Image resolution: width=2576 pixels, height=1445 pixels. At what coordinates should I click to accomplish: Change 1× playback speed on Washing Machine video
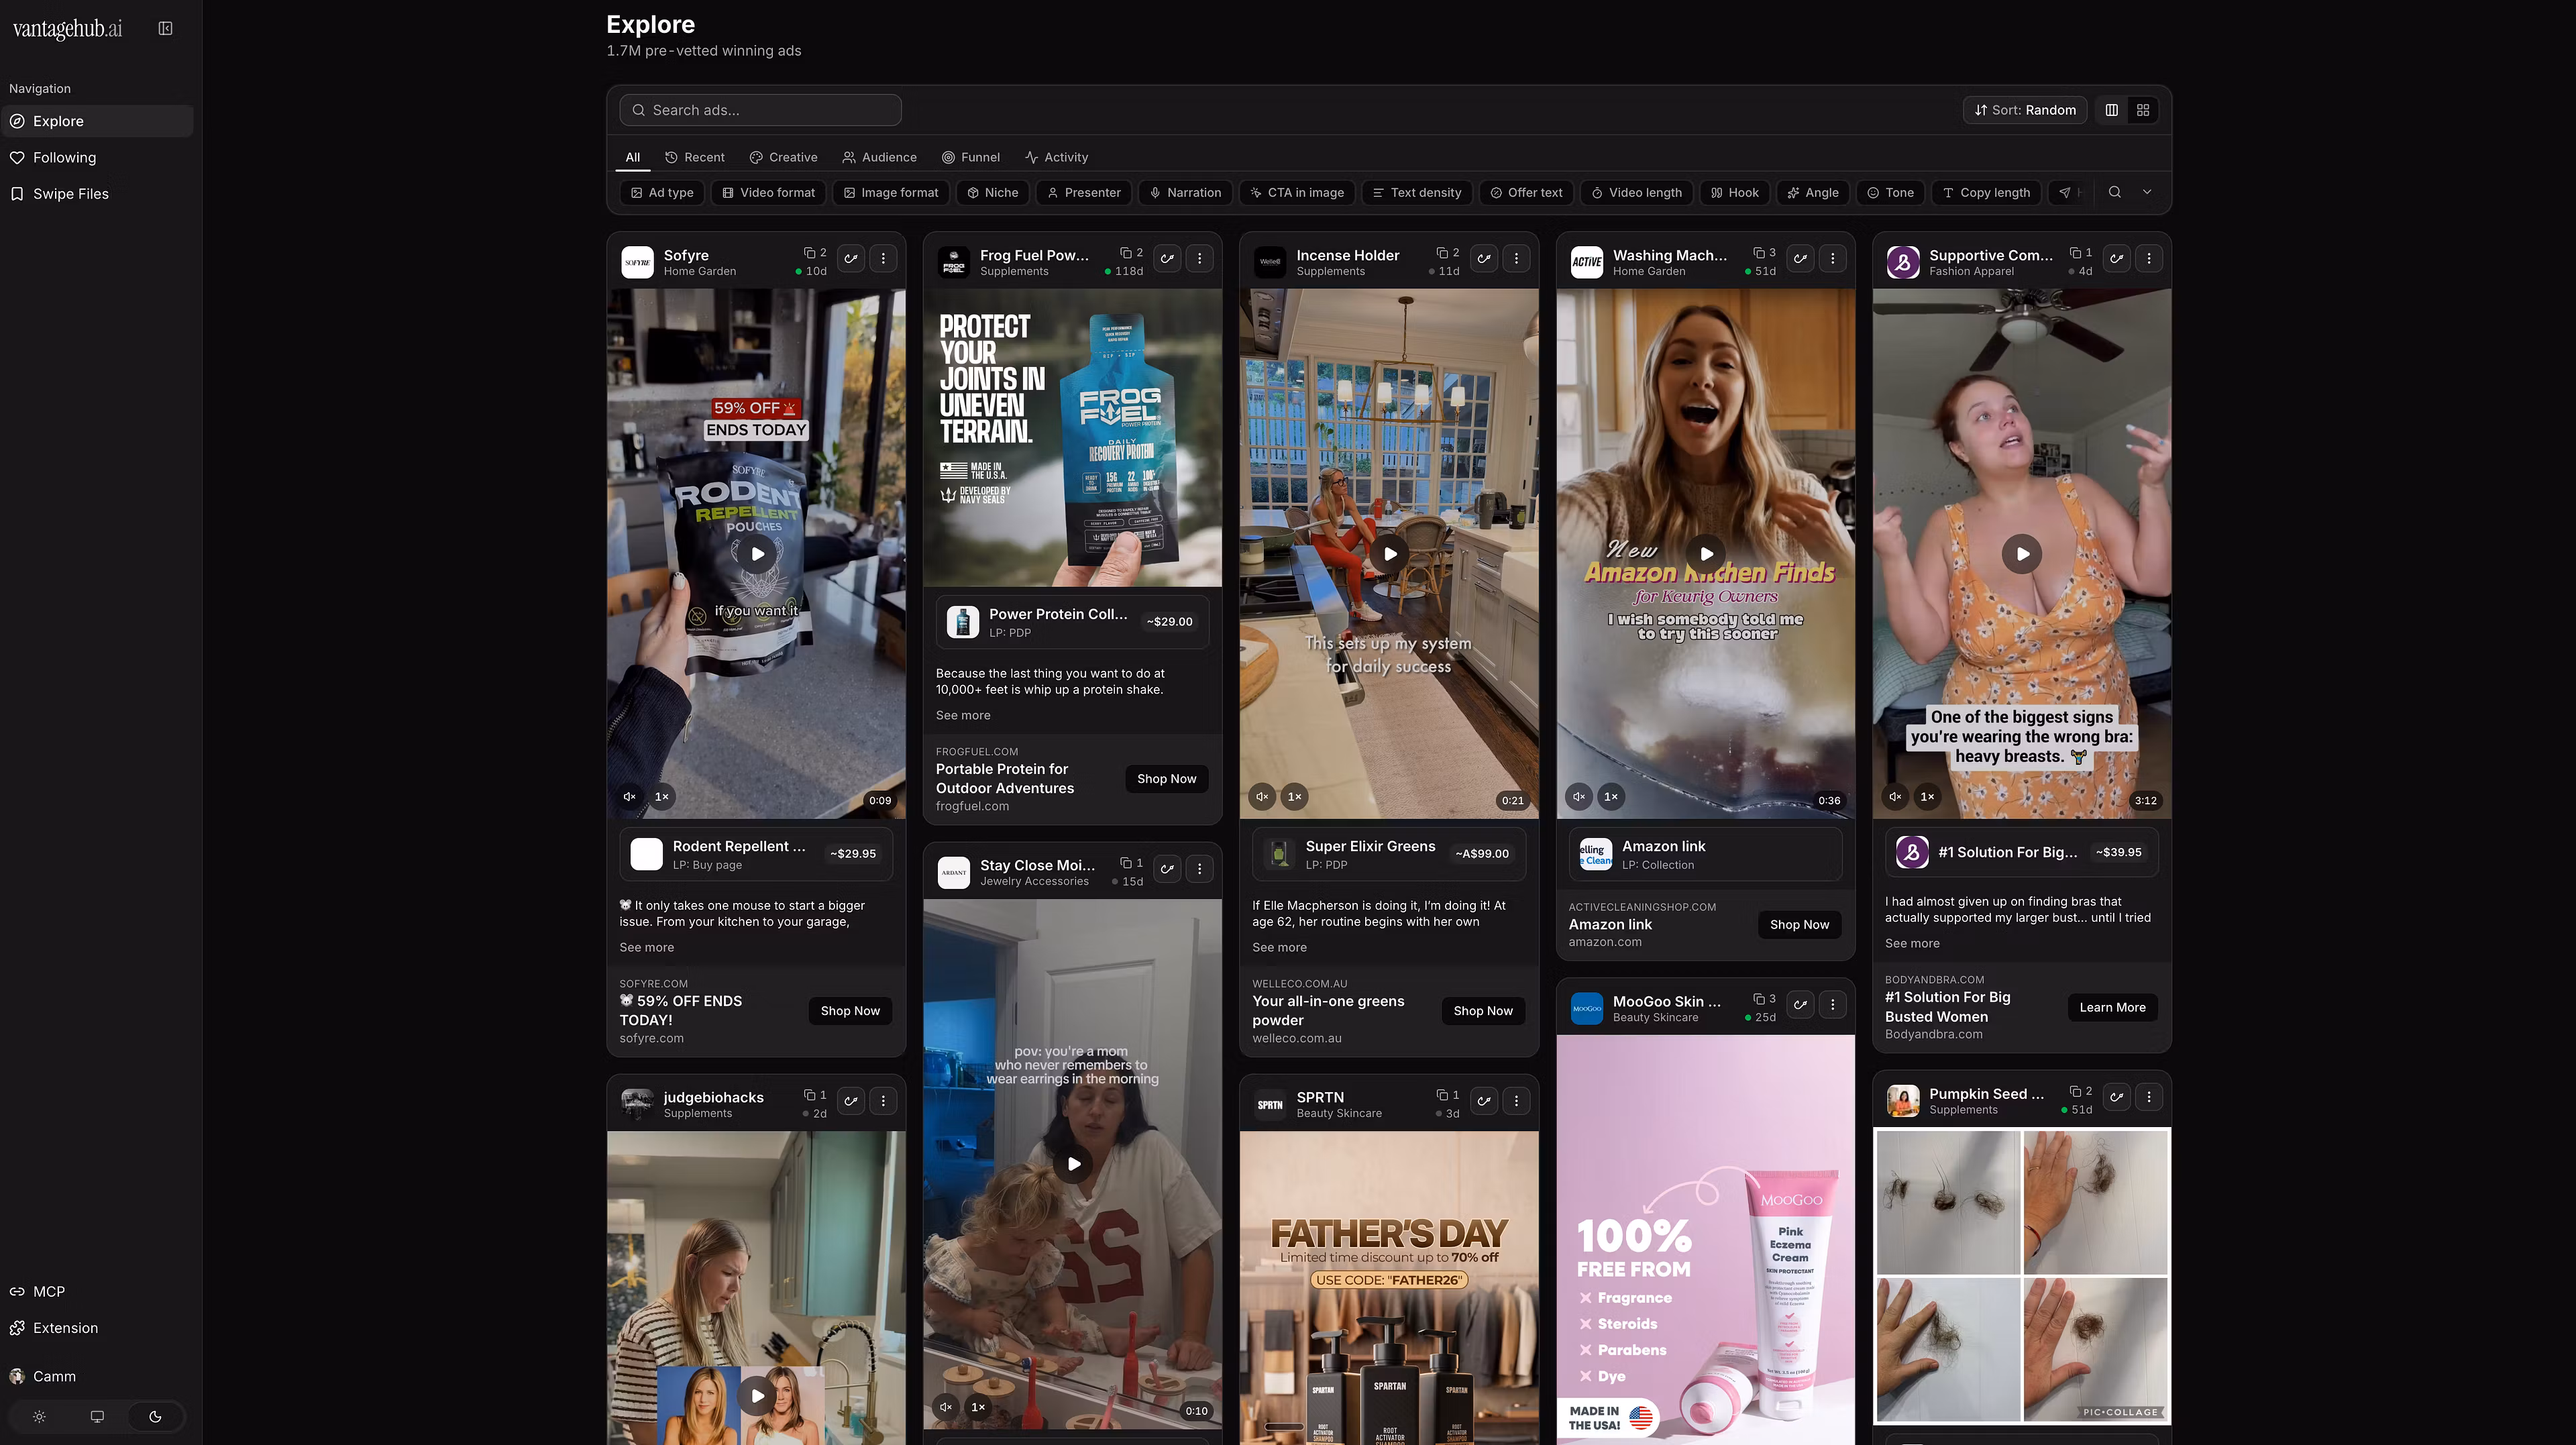coord(1611,797)
